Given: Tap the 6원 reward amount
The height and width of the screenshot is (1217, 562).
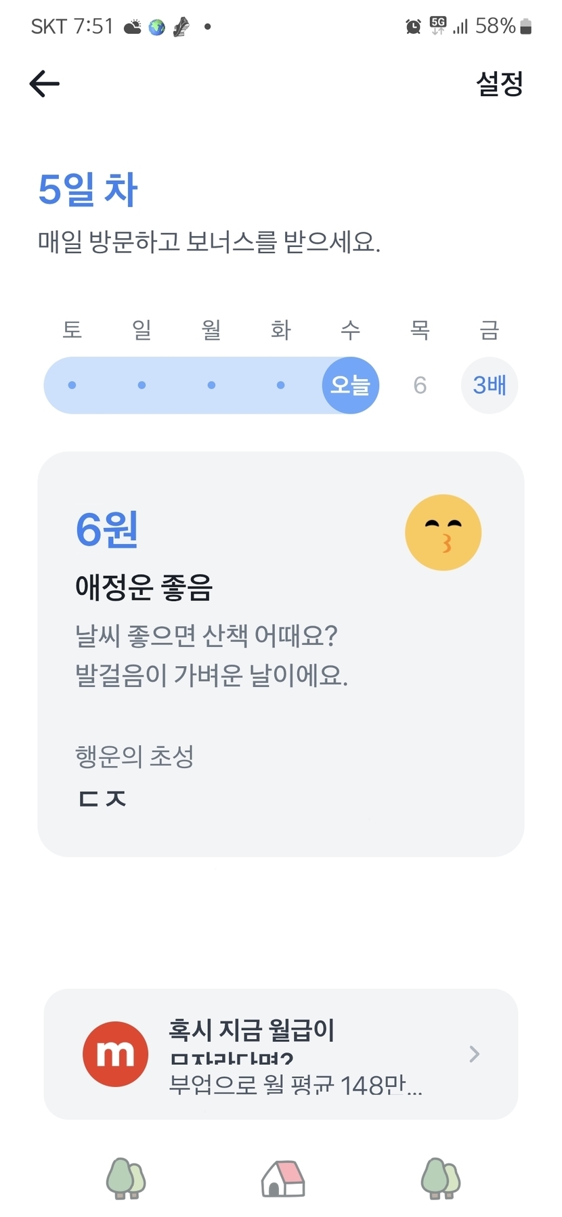Looking at the screenshot, I should tap(107, 529).
